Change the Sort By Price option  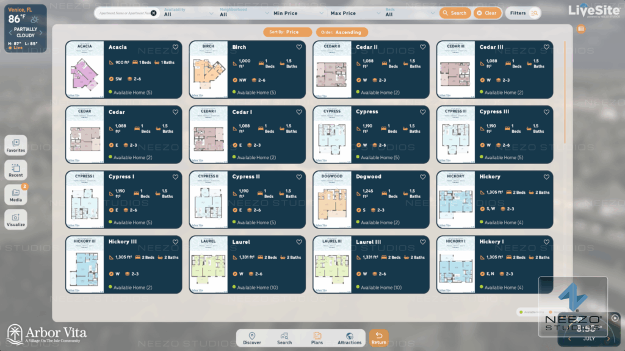click(287, 32)
